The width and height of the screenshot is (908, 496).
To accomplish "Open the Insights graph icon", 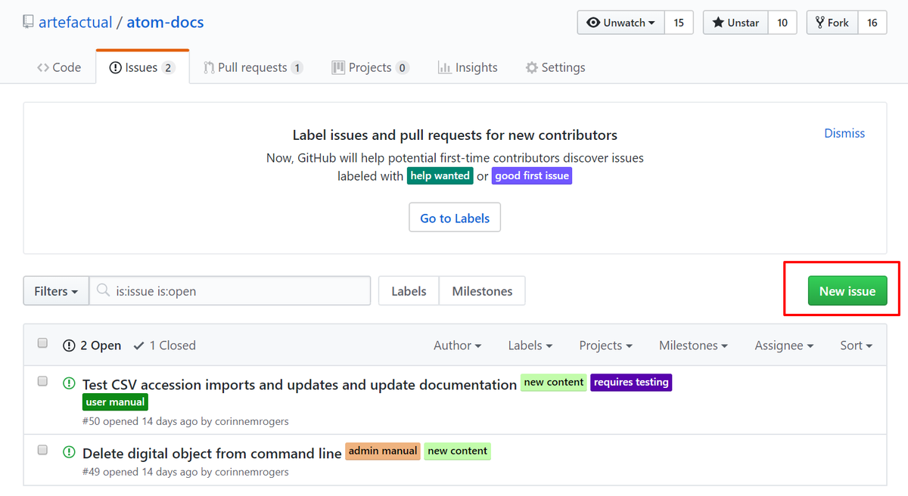I will click(x=446, y=67).
